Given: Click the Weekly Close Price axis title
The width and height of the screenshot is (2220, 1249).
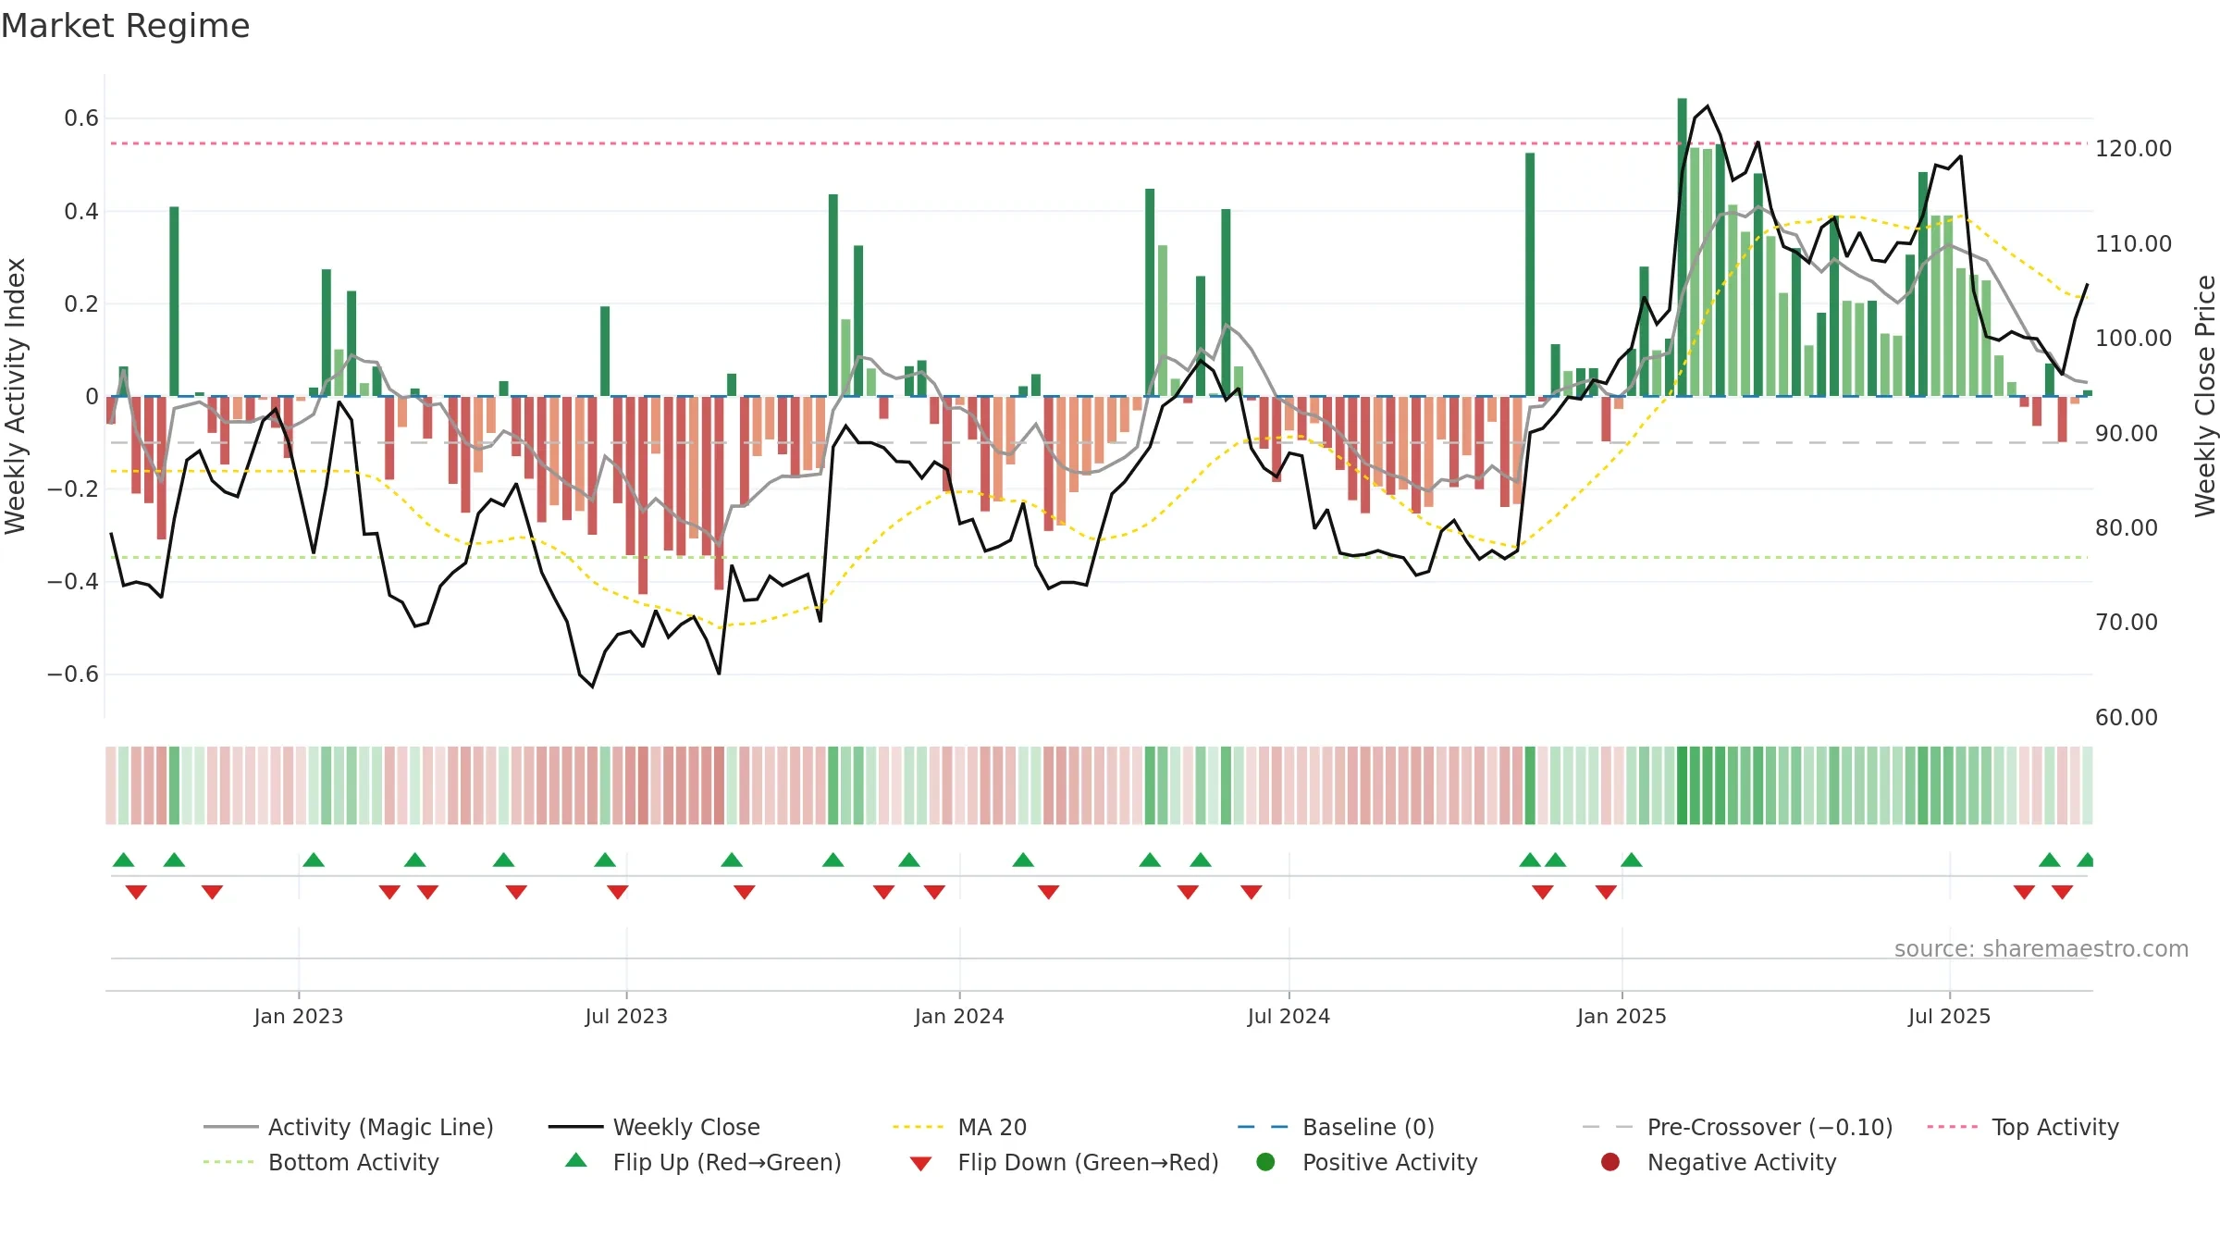Looking at the screenshot, I should point(2205,396).
